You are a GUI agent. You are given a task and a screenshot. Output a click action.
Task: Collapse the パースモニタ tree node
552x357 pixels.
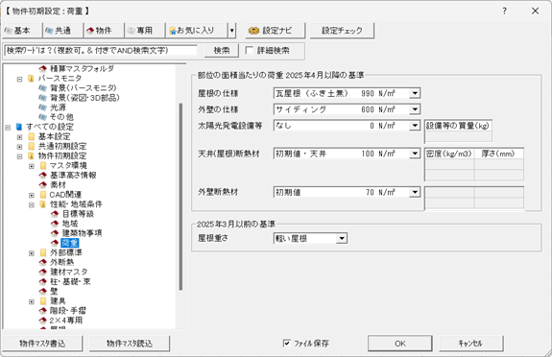(20, 79)
